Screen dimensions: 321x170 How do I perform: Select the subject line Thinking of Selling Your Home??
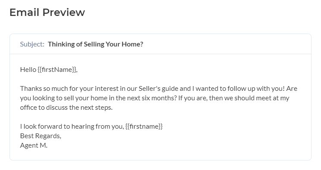95,44
